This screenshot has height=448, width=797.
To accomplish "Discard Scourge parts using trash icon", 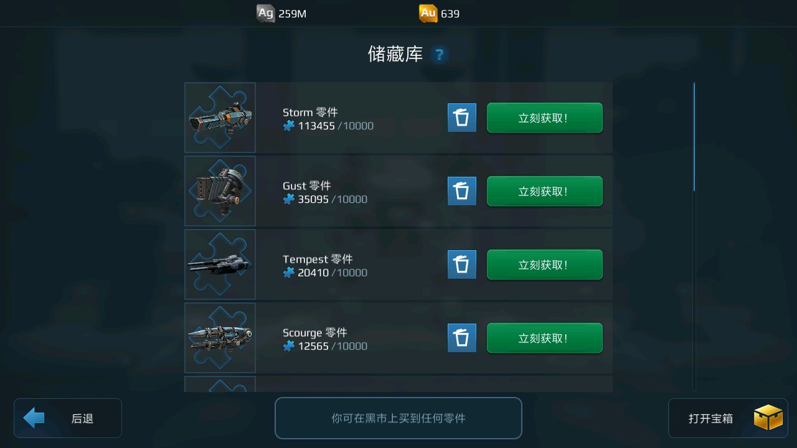I will [462, 338].
